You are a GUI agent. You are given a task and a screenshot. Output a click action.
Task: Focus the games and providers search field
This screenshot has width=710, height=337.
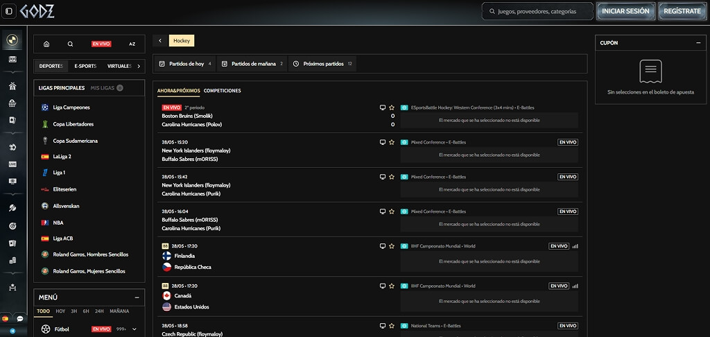(x=537, y=11)
